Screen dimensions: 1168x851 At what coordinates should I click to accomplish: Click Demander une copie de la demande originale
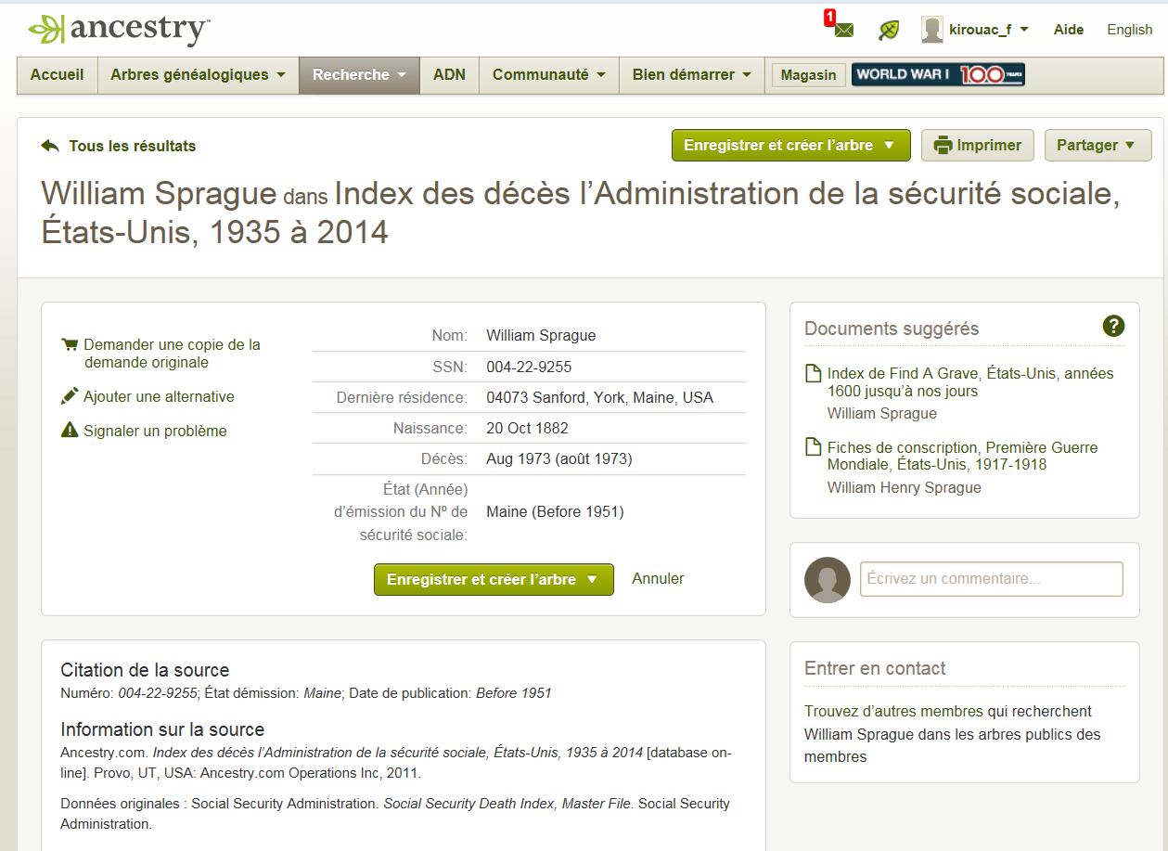pyautogui.click(x=172, y=354)
